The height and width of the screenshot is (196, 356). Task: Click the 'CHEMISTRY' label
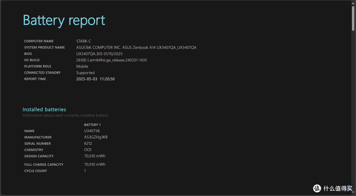pos(34,150)
